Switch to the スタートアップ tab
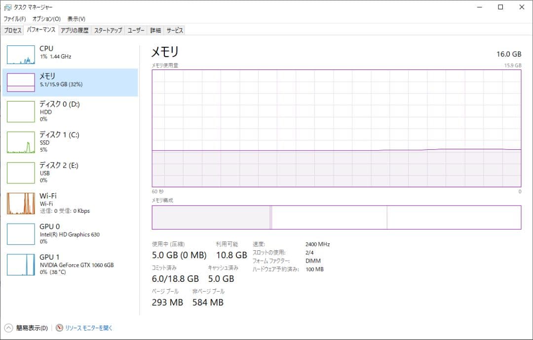The width and height of the screenshot is (533, 340). pyautogui.click(x=108, y=30)
